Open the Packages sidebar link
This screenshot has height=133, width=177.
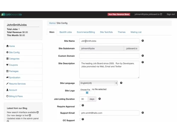click(14, 71)
